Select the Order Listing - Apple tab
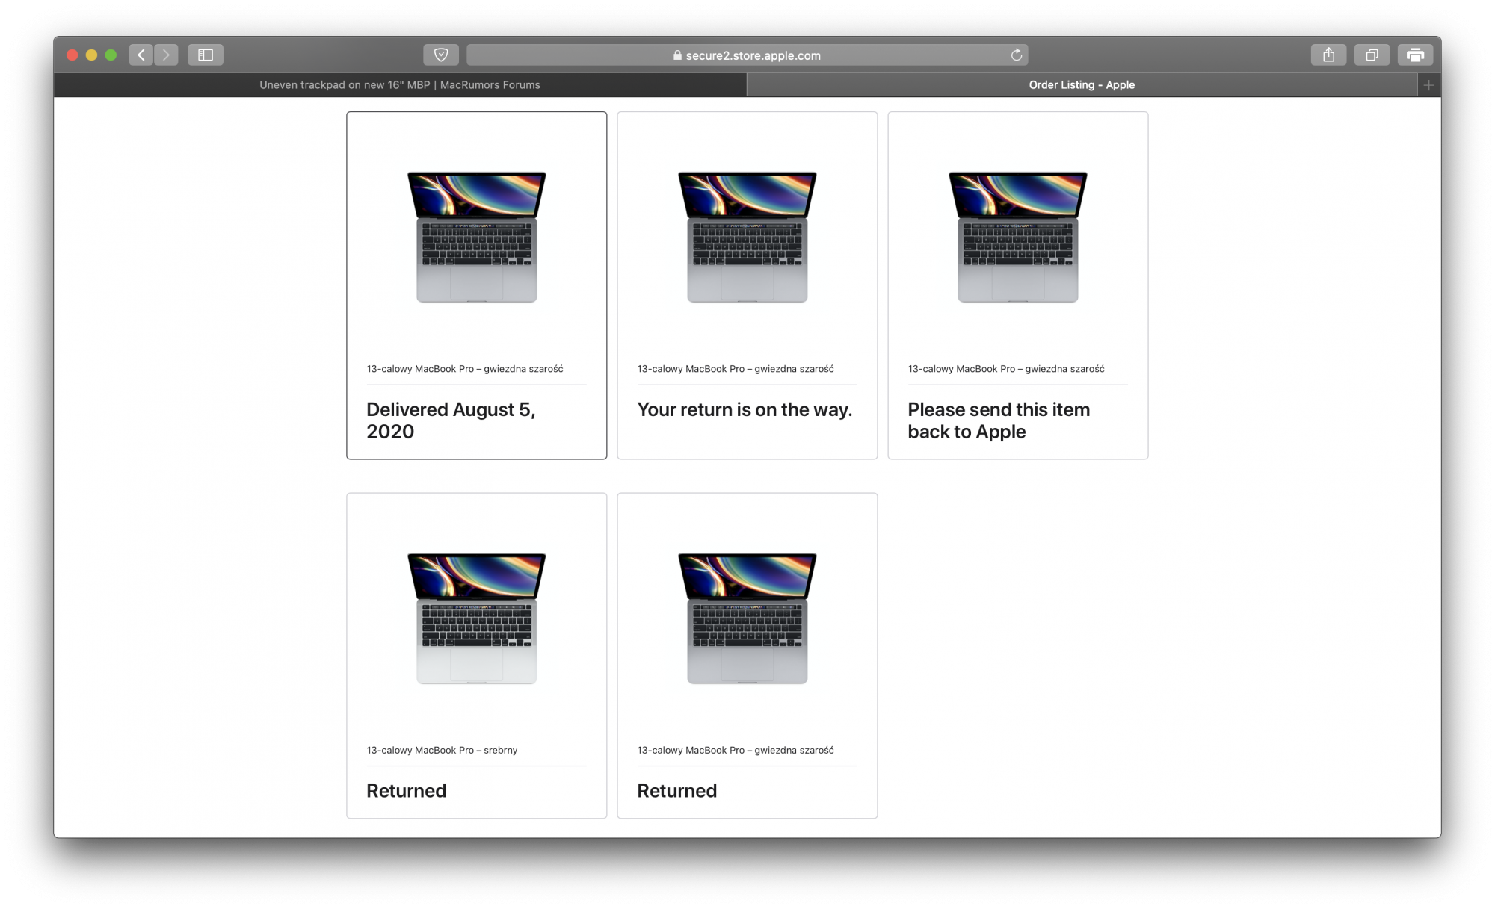Viewport: 1495px width, 909px height. tap(1082, 85)
